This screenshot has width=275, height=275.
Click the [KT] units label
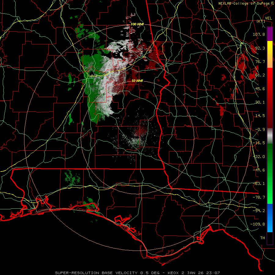point(261,21)
